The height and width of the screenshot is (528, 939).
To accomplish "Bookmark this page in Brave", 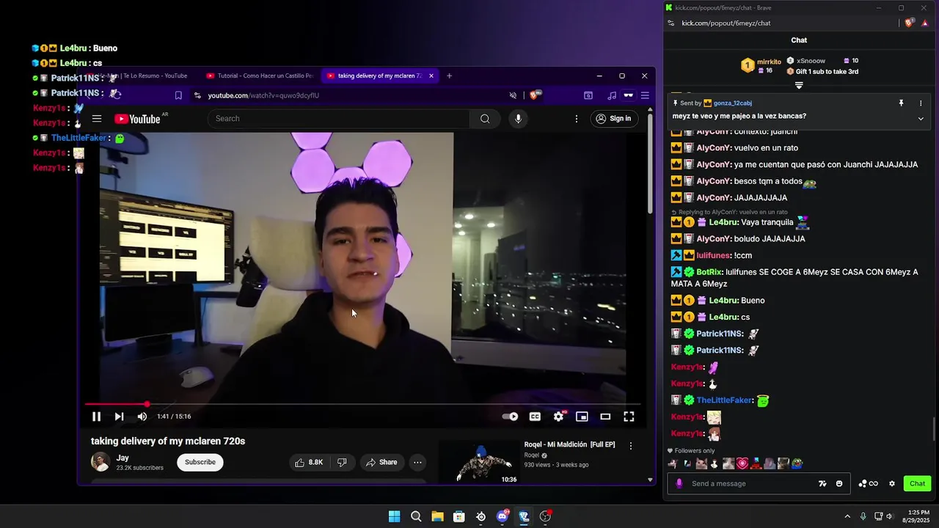I will point(178,95).
